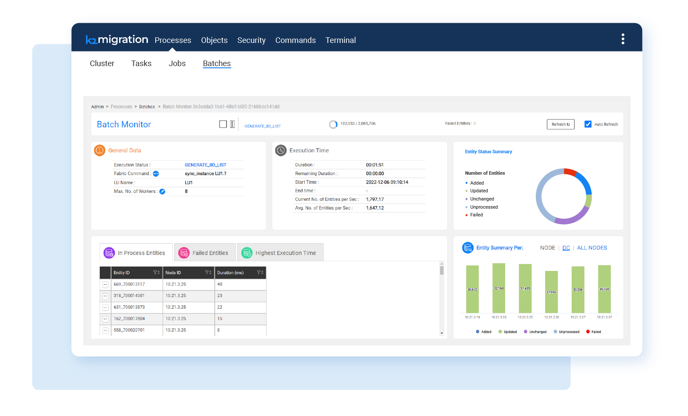The width and height of the screenshot is (688, 416).
Task: Click the Entity Summary database icon
Action: pyautogui.click(x=468, y=248)
